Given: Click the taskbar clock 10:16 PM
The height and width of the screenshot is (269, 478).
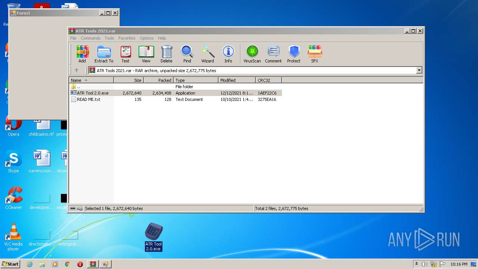Looking at the screenshot, I should [x=459, y=264].
